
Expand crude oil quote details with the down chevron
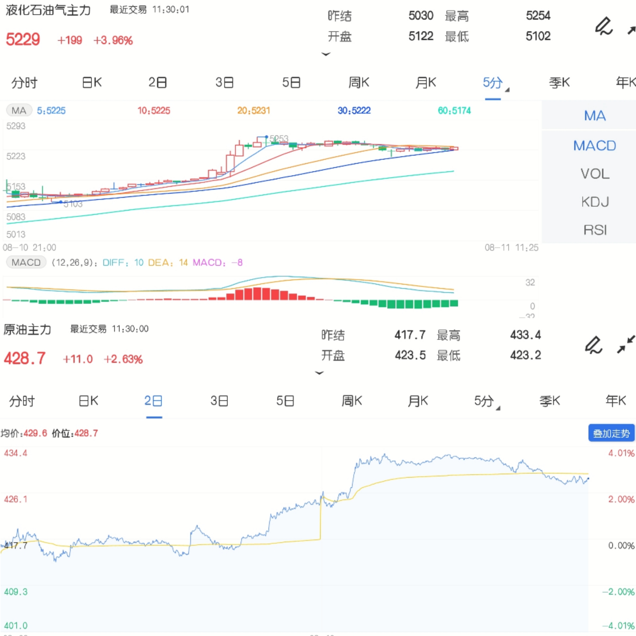319,373
